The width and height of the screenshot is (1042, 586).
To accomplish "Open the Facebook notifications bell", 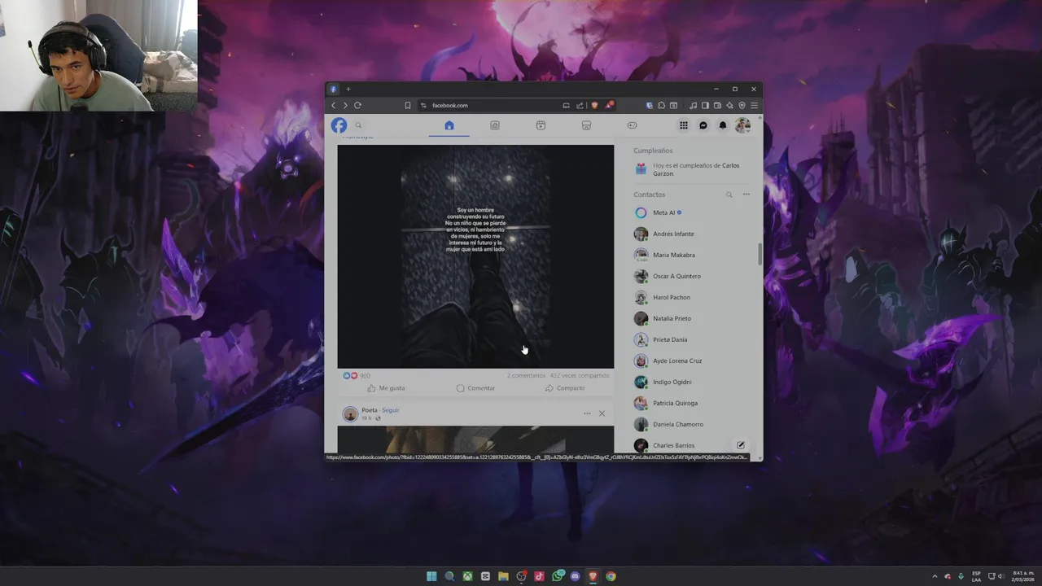I will [723, 125].
